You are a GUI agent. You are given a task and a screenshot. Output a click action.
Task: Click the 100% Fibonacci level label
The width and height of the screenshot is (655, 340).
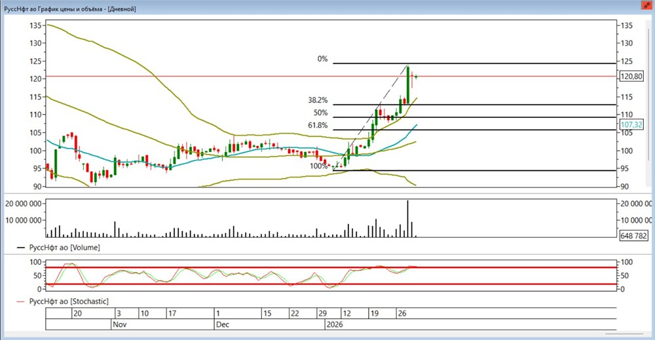click(x=319, y=166)
